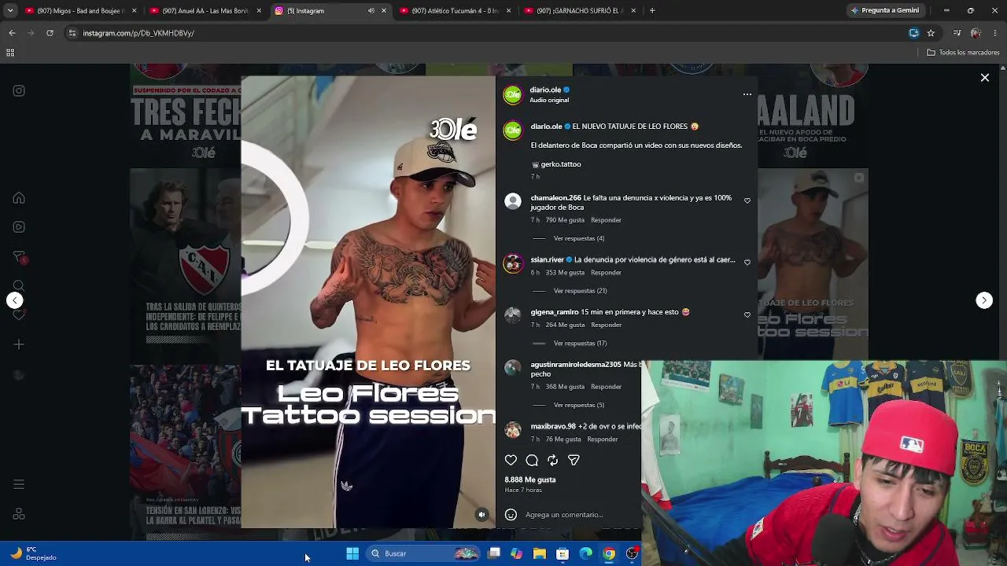Click the taskbar Buscar search box
1007x566 pixels.
pos(423,553)
